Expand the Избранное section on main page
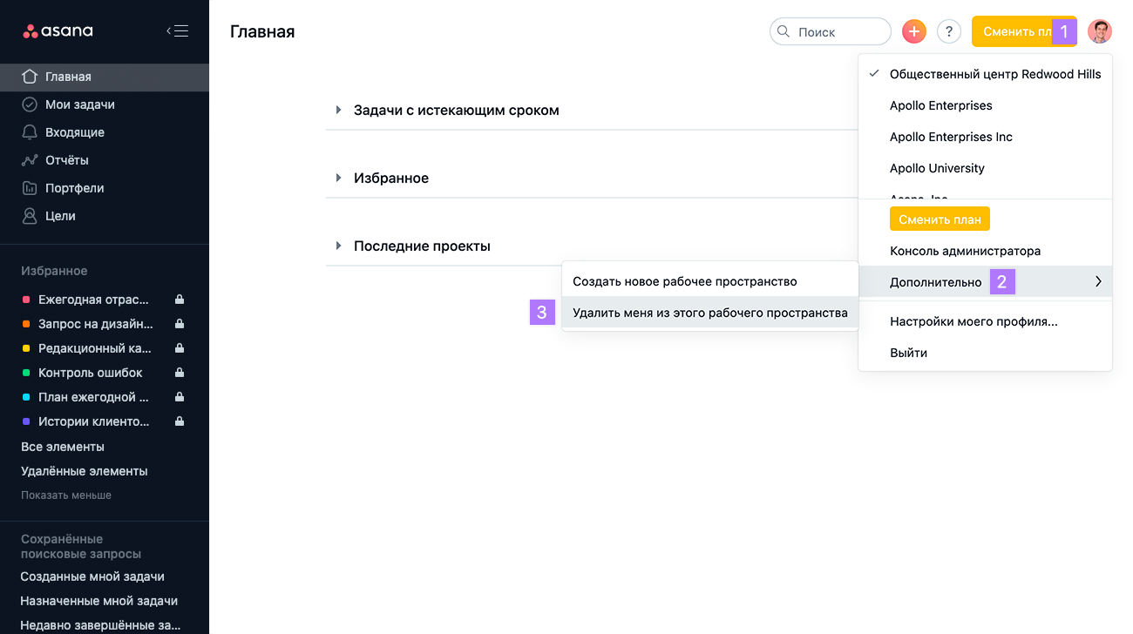Image resolution: width=1133 pixels, height=634 pixels. click(x=338, y=178)
